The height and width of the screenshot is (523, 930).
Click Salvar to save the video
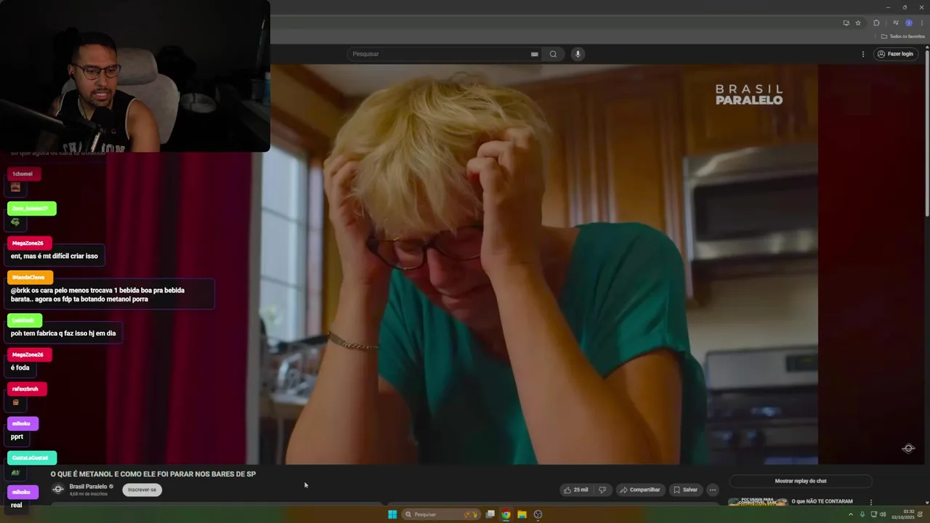(x=685, y=490)
